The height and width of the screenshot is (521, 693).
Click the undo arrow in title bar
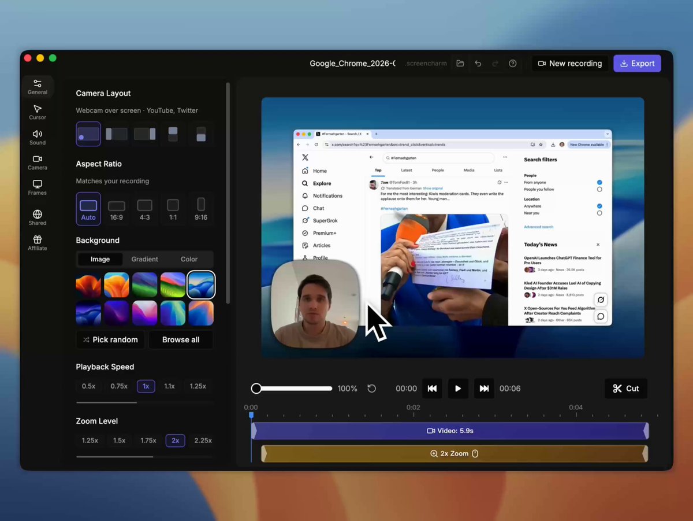click(478, 64)
